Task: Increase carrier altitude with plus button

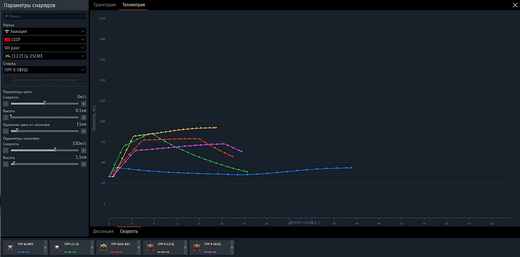Action: click(x=84, y=164)
